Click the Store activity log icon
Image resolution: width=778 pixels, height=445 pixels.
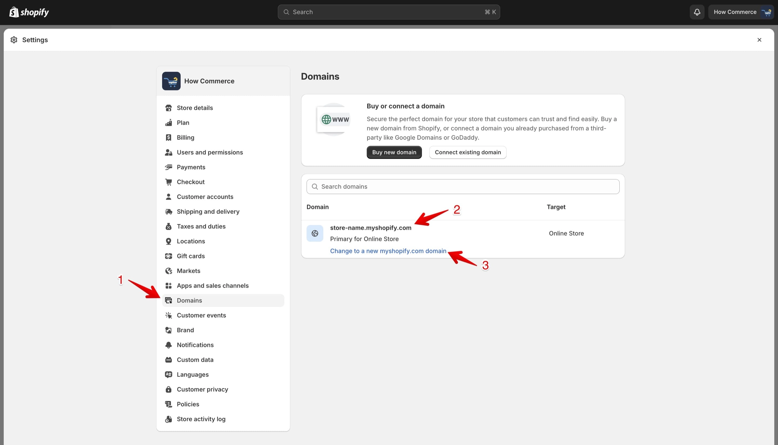(x=168, y=419)
